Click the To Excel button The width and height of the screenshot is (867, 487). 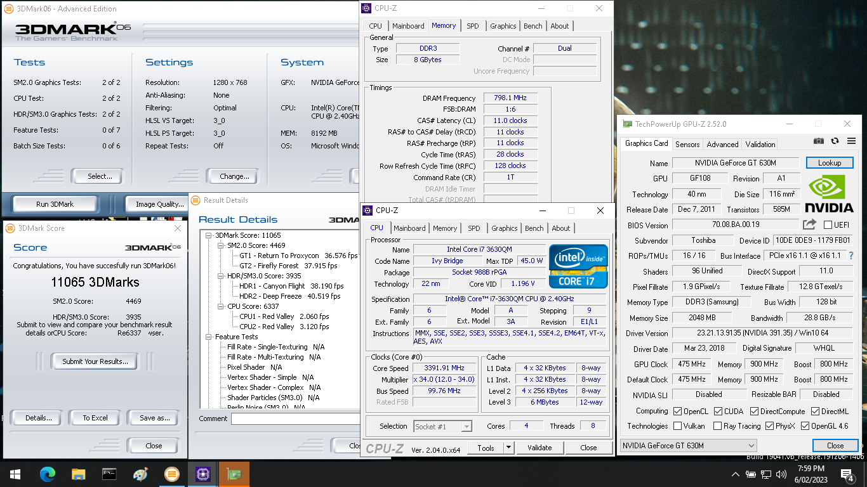coord(95,418)
